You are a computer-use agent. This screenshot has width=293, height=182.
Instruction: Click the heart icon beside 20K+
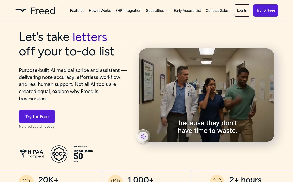pyautogui.click(x=26, y=179)
